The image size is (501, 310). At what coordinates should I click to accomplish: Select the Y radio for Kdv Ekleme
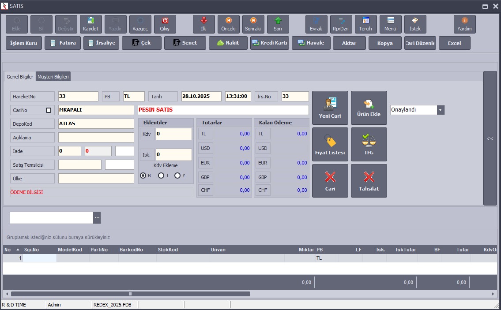tap(177, 176)
